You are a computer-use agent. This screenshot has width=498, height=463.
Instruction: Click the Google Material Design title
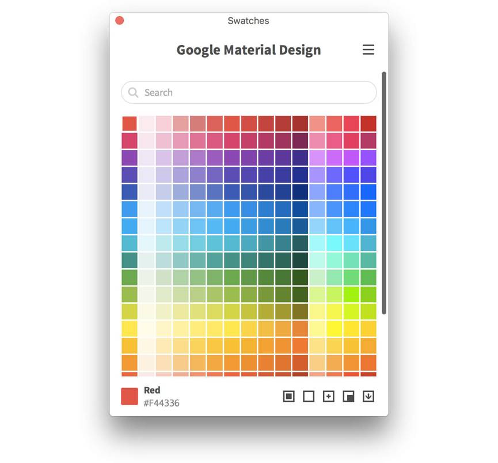(x=249, y=50)
